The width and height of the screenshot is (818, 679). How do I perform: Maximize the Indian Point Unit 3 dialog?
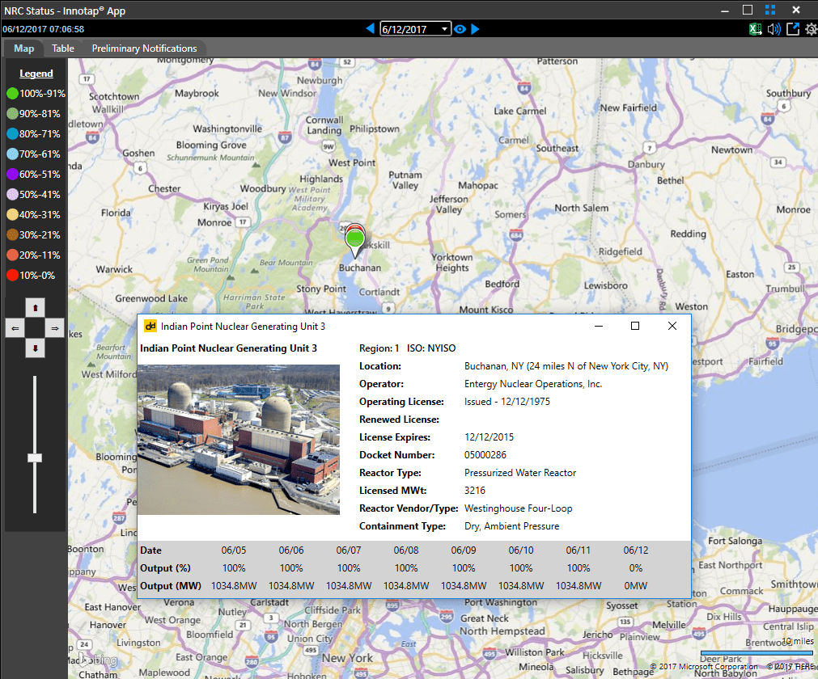click(635, 327)
